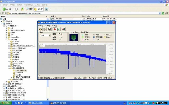Click the FreeBSD color swatch
169x105 pixels.
(x=105, y=35)
